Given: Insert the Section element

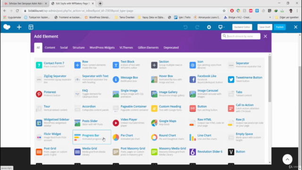Looking at the screenshot, I should coord(168,65).
